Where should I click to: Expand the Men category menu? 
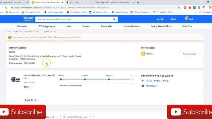70,26
